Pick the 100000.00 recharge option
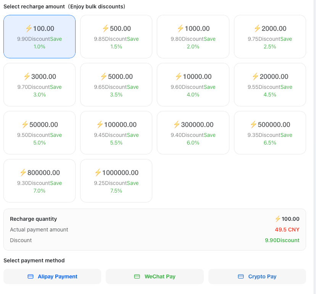 pos(116,133)
